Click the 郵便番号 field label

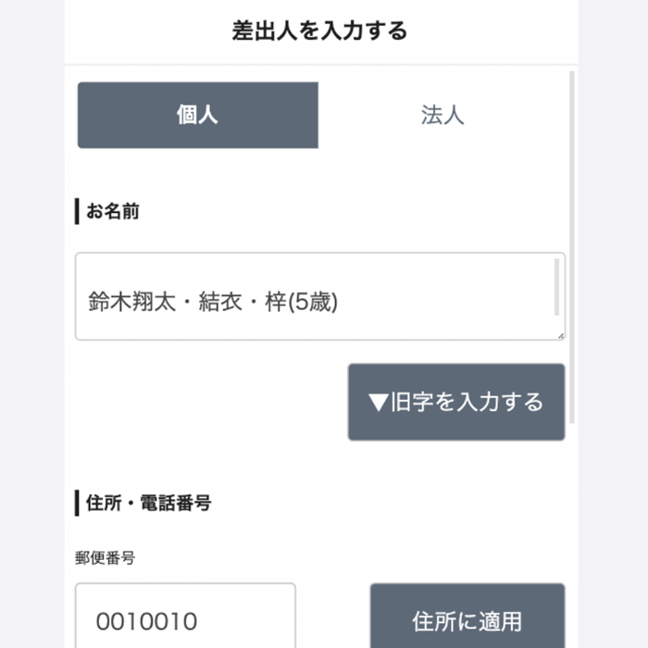[105, 558]
